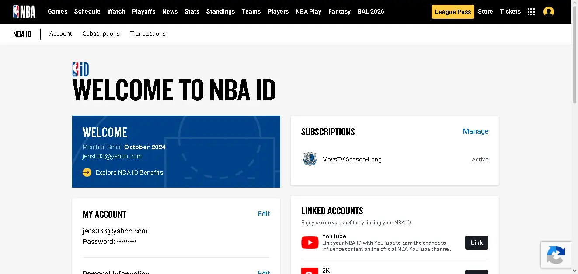
Task: Open the Tickets link
Action: pyautogui.click(x=510, y=11)
